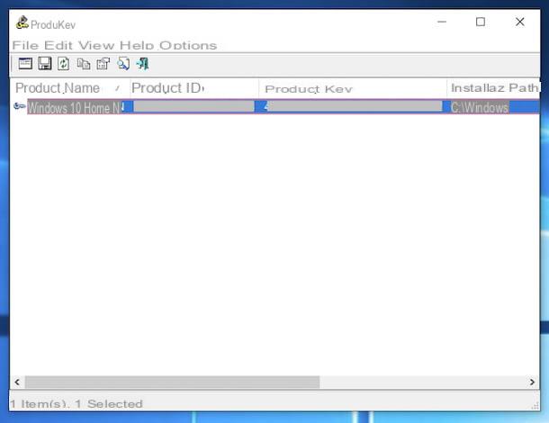The image size is (549, 423).
Task: Select the Windows 10 Home row
Action: (276, 107)
